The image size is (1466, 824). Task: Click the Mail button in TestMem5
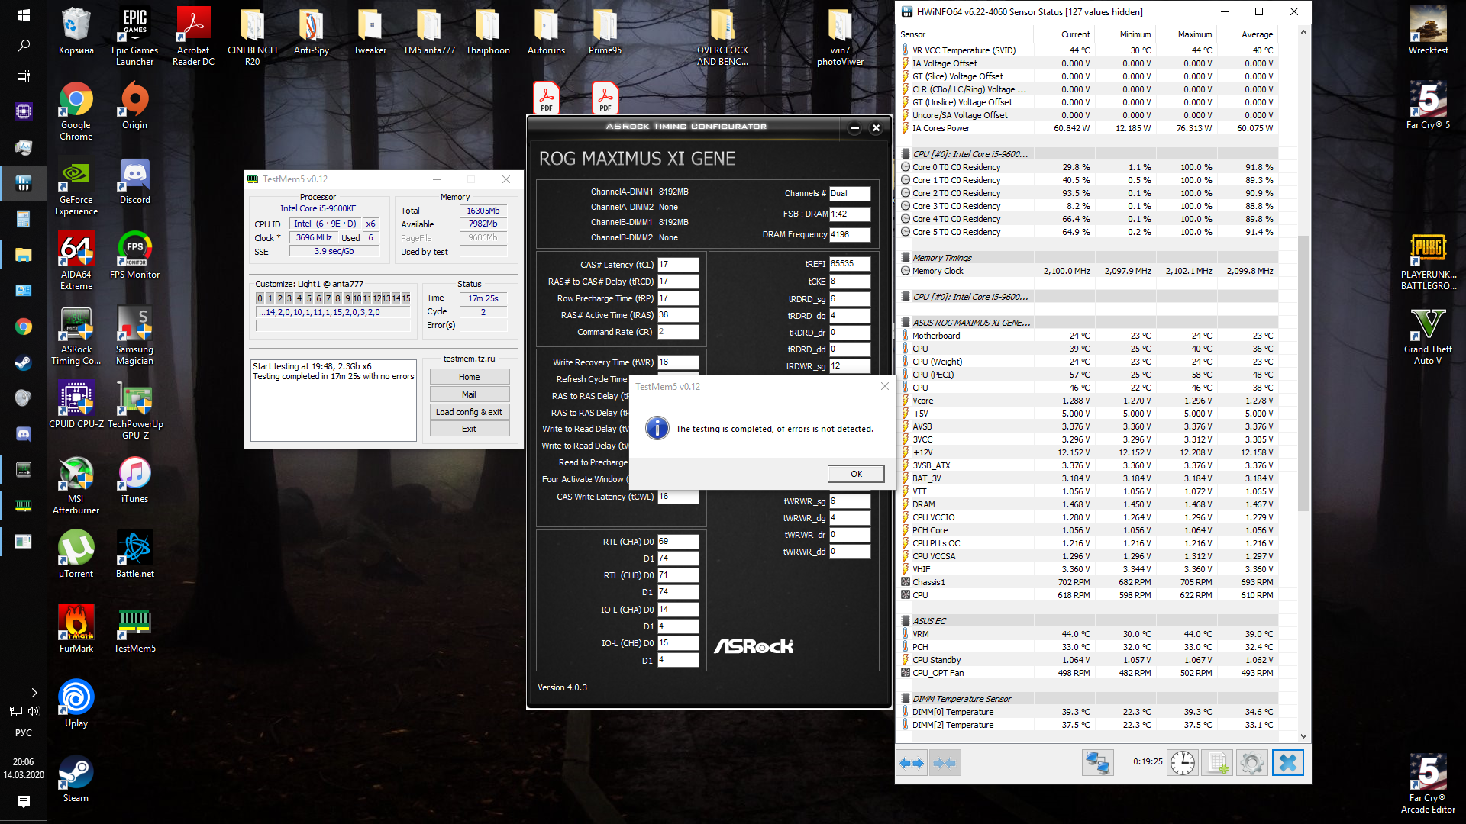(469, 394)
